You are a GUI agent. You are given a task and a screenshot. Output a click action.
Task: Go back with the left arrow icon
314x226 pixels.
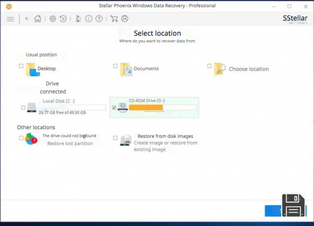[x=27, y=19]
